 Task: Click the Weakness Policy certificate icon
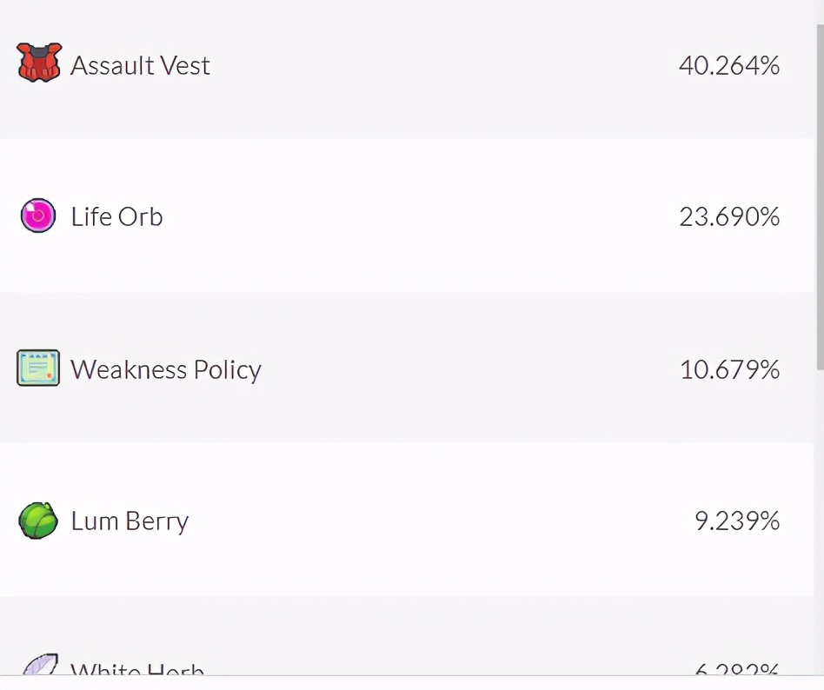(x=38, y=368)
